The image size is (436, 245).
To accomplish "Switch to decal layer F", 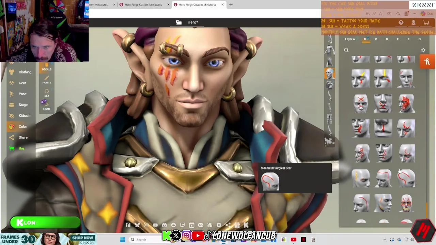I will (408, 39).
